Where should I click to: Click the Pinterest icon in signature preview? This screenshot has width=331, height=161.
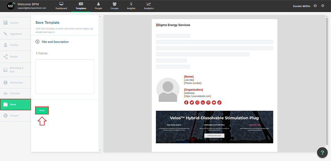pos(208,103)
